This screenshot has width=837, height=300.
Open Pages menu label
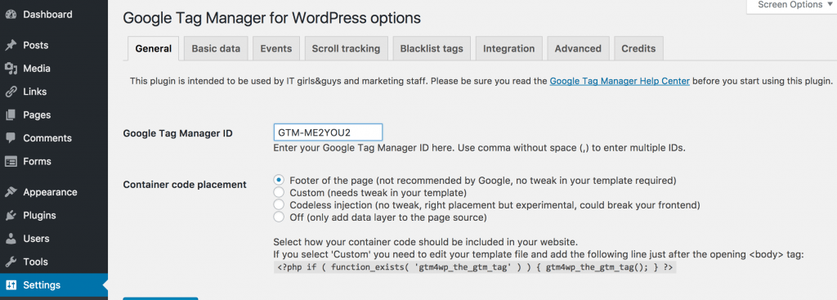pyautogui.click(x=38, y=114)
